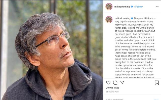This screenshot has width=161, height=100.
Task: Click the verified badge in the post header
Action: click(132, 7)
